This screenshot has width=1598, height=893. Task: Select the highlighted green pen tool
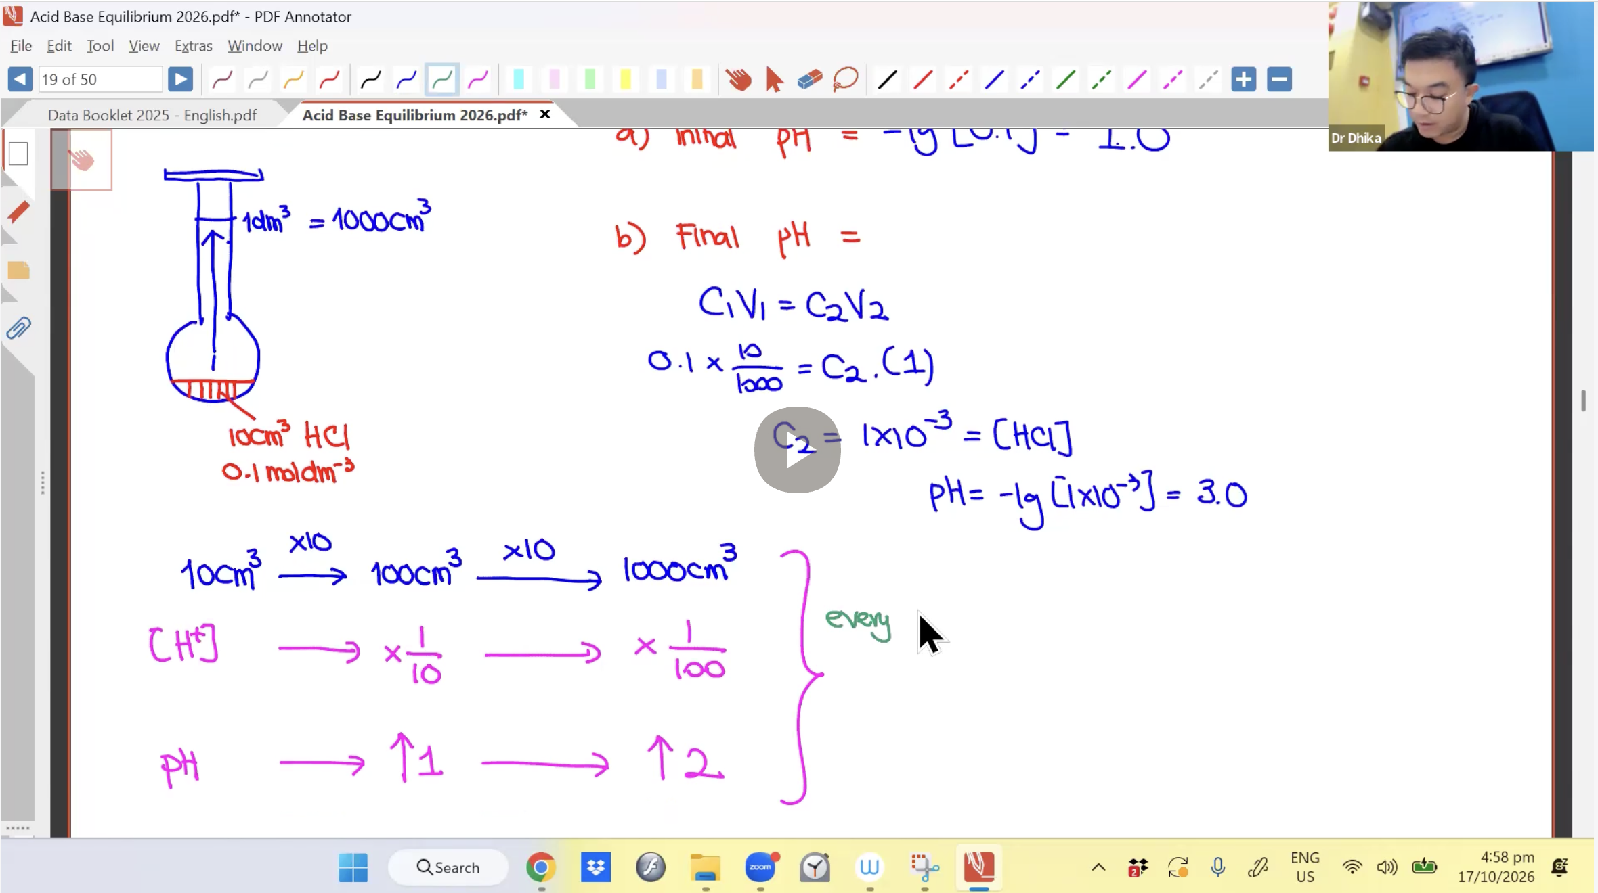click(x=442, y=80)
